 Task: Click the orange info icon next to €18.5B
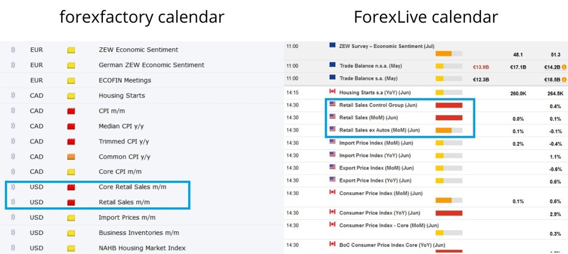tap(564, 80)
